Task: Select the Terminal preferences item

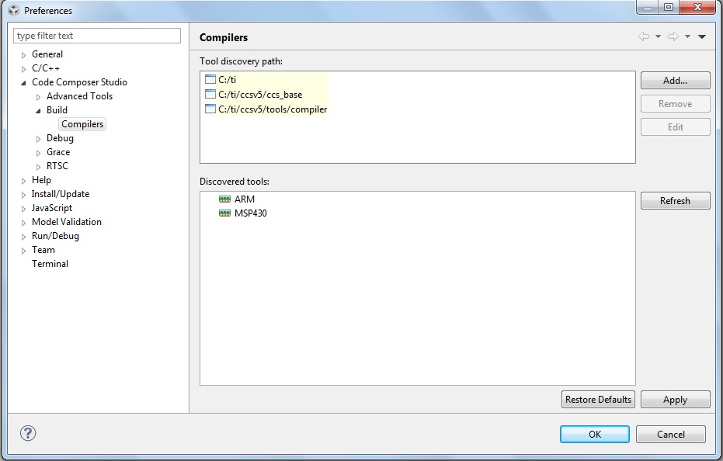Action: (x=50, y=264)
